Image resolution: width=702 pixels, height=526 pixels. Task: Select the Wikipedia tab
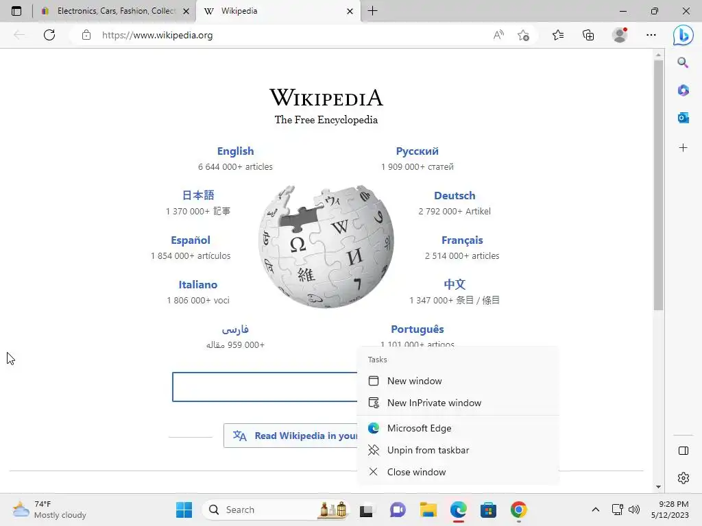[x=278, y=11]
